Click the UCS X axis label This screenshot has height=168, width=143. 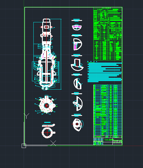pyautogui.click(x=53, y=143)
